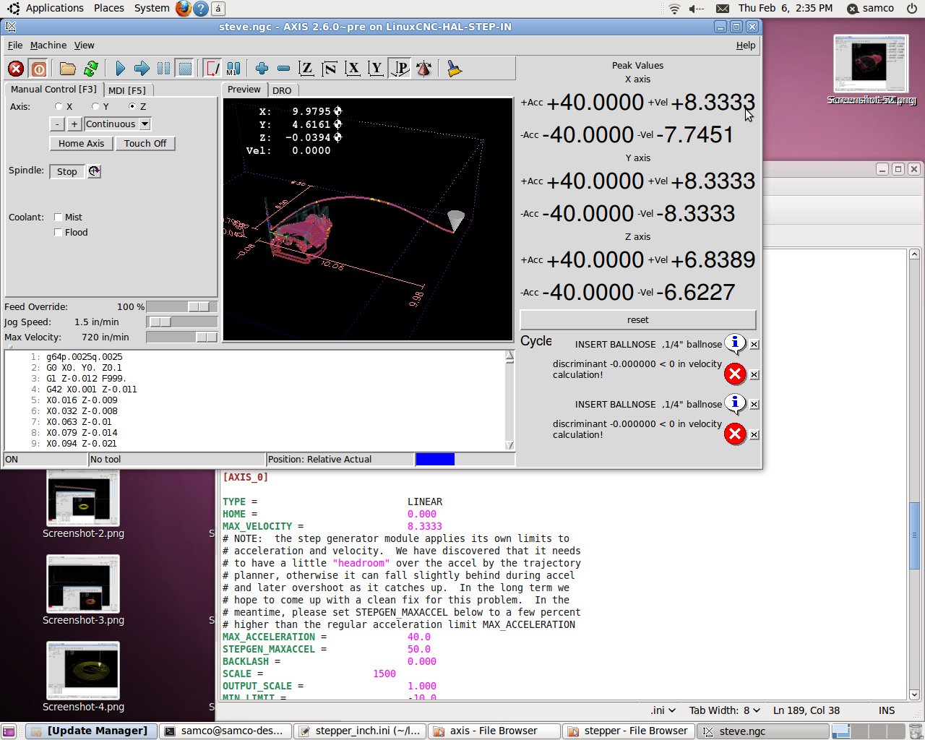Click the Home Axis button

81,143
